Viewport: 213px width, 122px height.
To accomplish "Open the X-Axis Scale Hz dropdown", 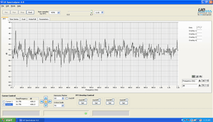I will pos(62,106).
